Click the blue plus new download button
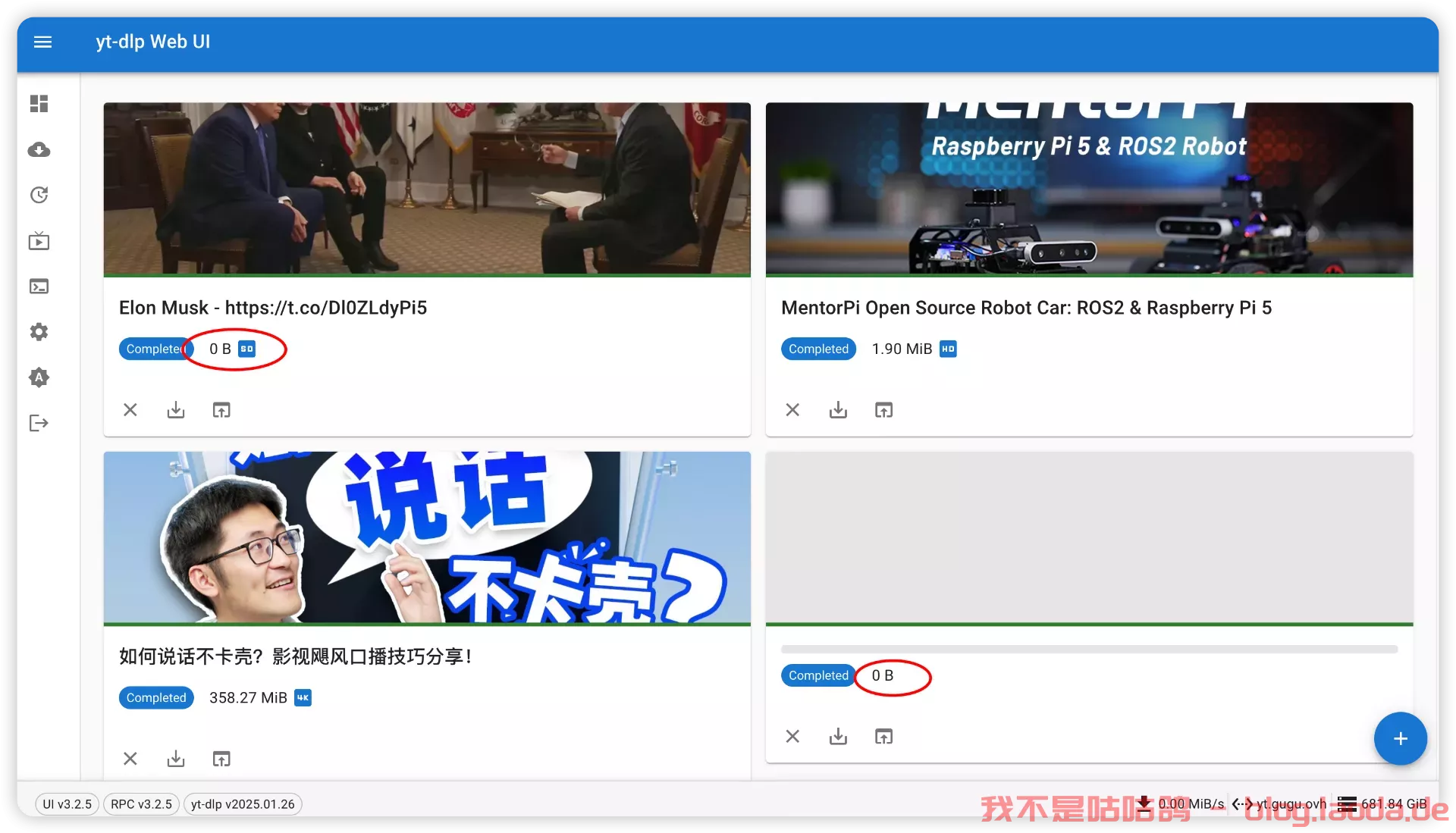 [1401, 738]
